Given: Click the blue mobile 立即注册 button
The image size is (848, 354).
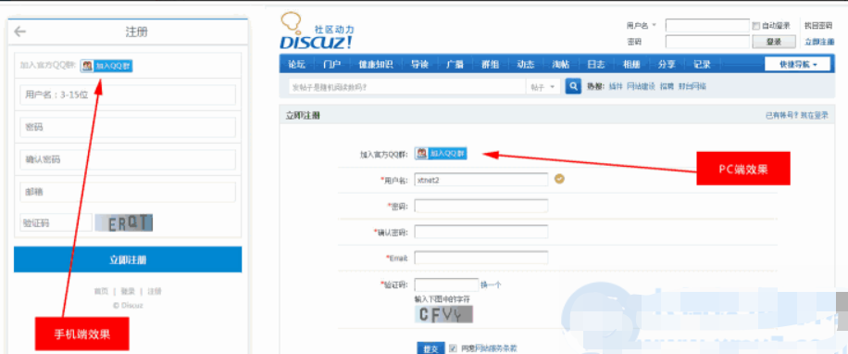Looking at the screenshot, I should [x=128, y=259].
